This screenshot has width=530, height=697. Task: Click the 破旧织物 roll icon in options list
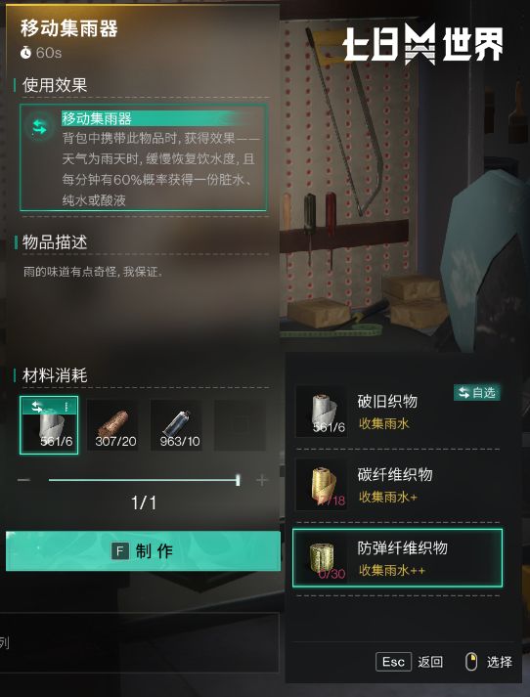point(322,412)
